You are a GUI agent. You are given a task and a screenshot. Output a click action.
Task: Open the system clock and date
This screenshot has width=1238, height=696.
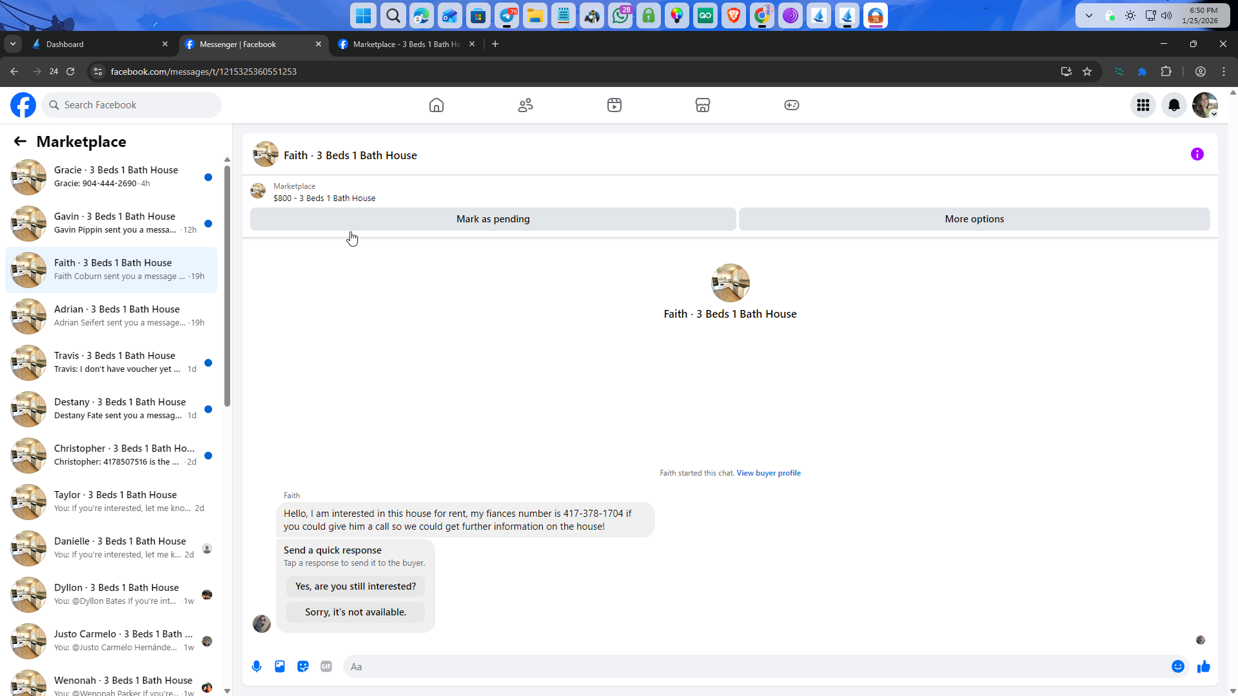click(x=1200, y=15)
